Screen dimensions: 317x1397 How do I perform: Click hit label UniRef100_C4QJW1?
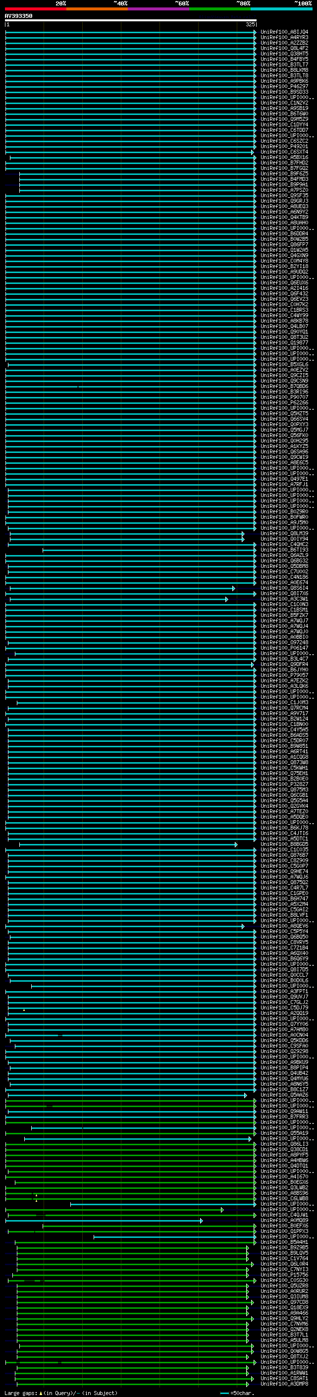point(284,1215)
